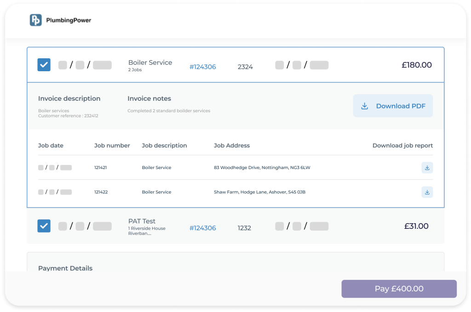Select the Shaw Farm, Hodge Lane address

[x=259, y=192]
